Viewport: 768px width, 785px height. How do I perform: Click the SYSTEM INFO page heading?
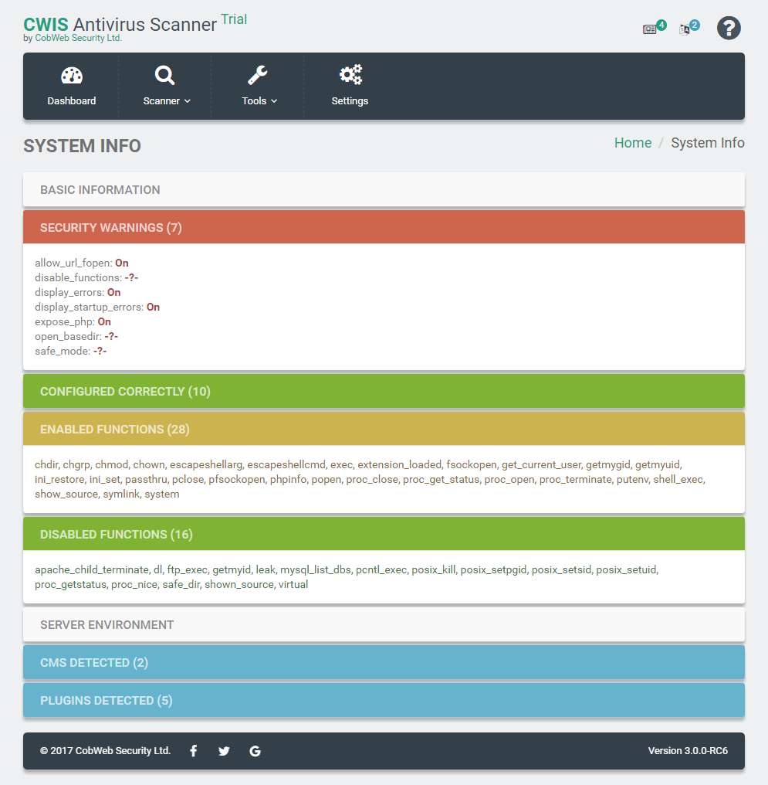[82, 146]
